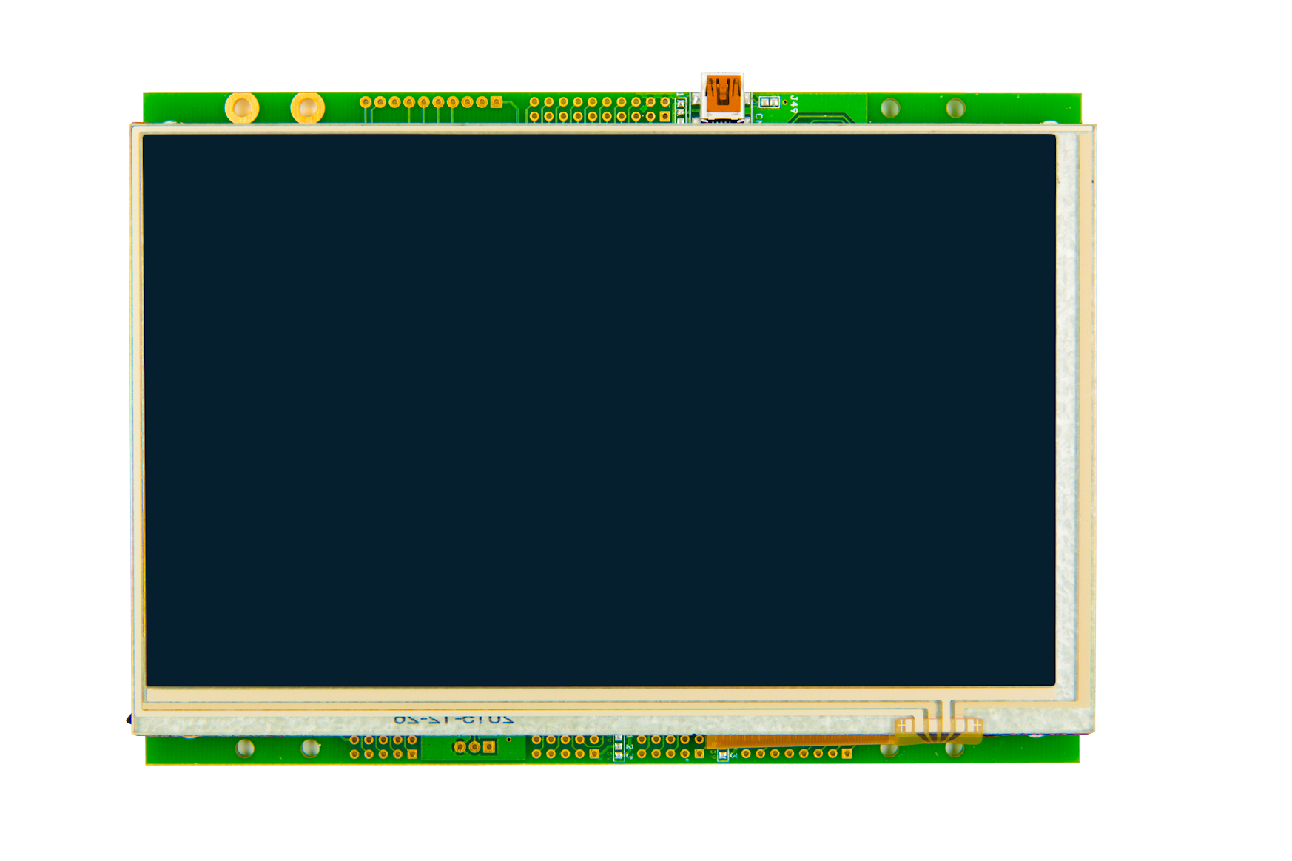Screen dimensions: 1292x861
Task: Select the top single-row ten-pin header
Action: [431, 102]
